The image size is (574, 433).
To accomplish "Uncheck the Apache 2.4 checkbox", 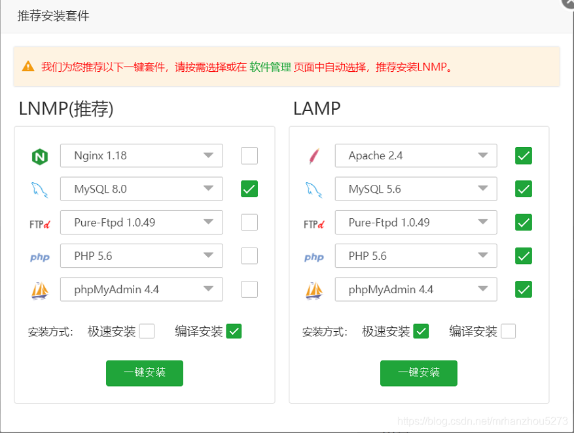I will (x=524, y=155).
